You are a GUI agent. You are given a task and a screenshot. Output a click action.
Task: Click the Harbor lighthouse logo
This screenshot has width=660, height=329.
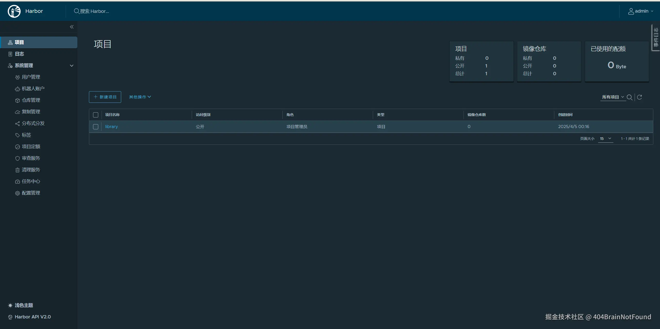[14, 11]
